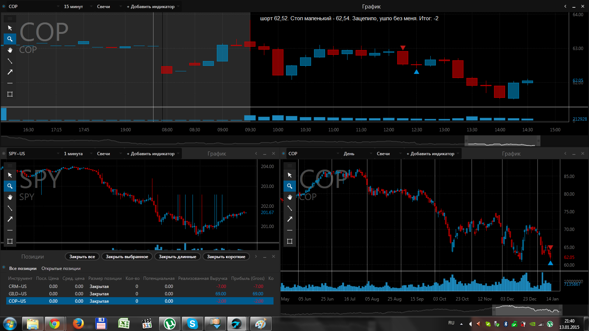Select the hand pan tool on daily COP chart
The image size is (589, 331).
[290, 197]
